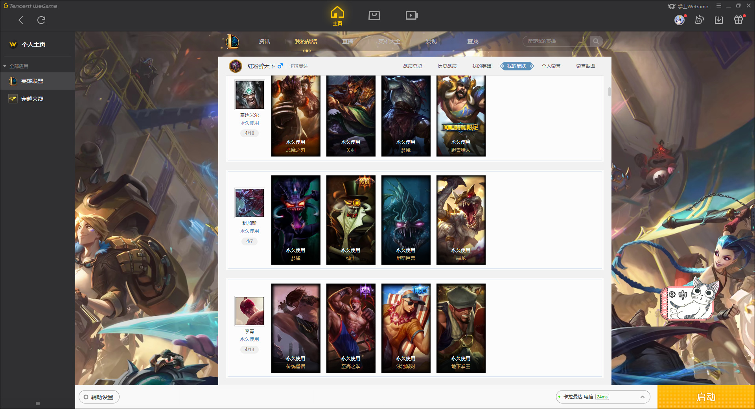Click the 中 input mode icon on cat widget
755x409 pixels.
(683, 295)
